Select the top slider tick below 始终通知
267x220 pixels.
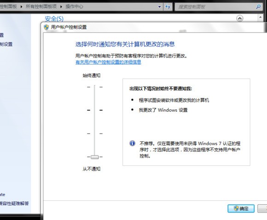point(94,87)
